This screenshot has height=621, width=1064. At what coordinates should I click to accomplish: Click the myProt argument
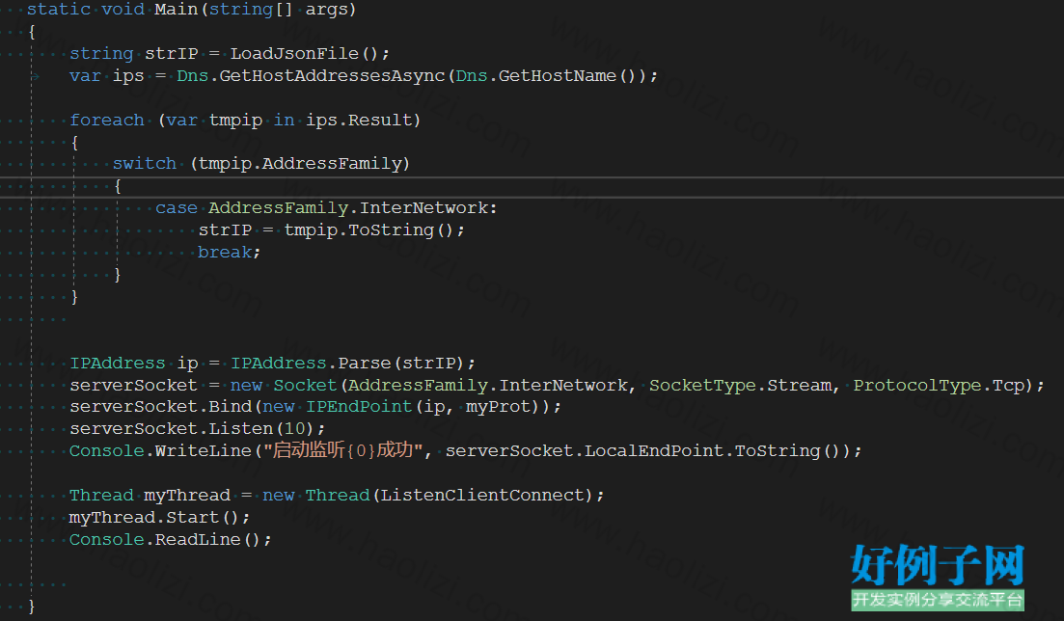(498, 407)
